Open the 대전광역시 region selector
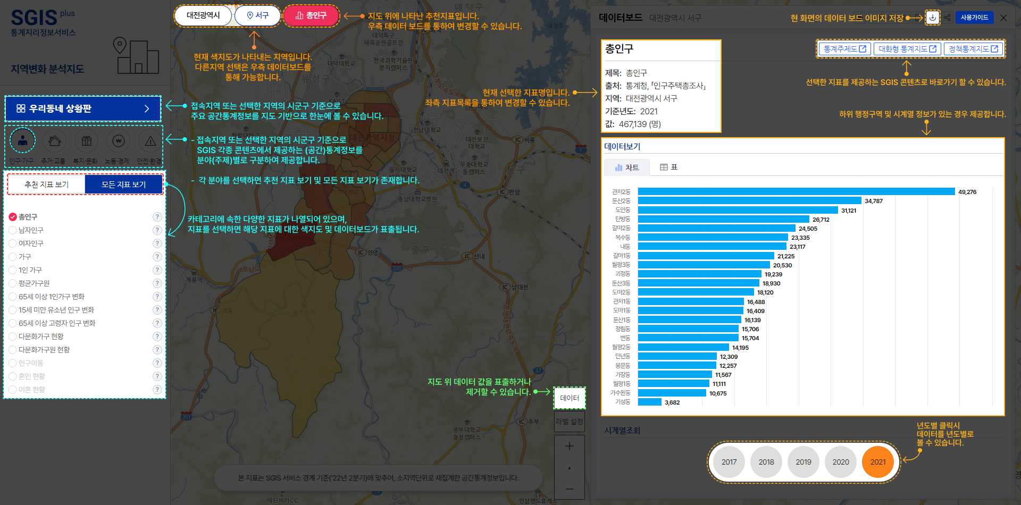Screen dimensions: 1021x505 click(x=203, y=15)
